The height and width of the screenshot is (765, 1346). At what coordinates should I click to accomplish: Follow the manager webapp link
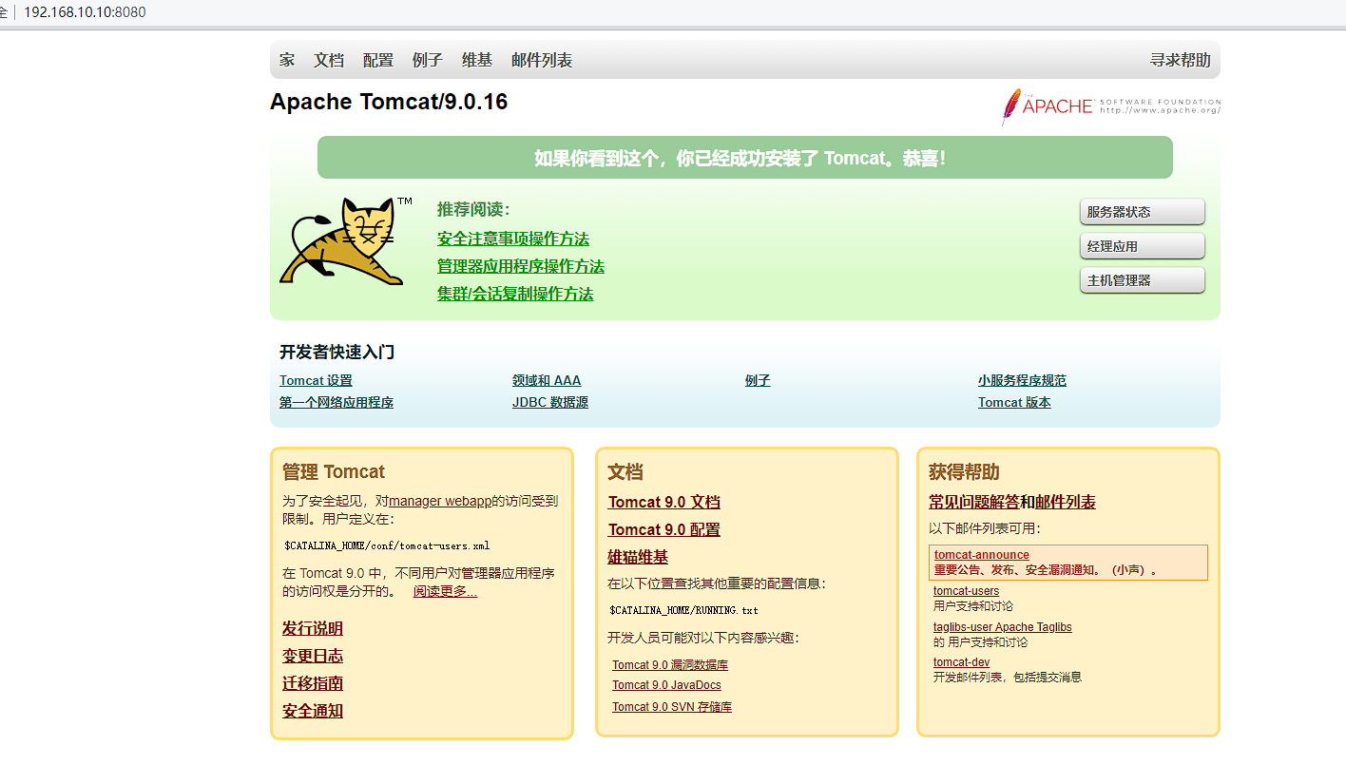coord(440,501)
